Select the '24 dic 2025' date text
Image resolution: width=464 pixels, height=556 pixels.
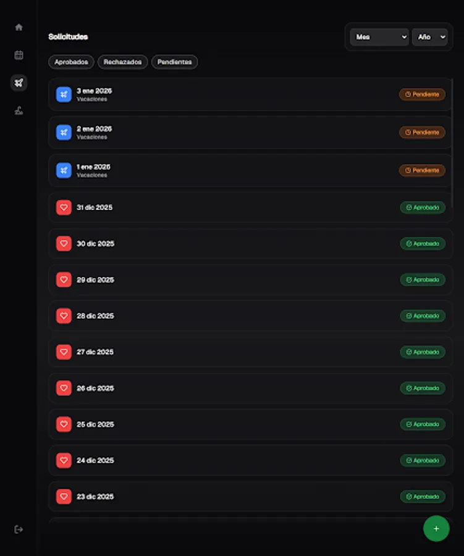click(x=95, y=461)
